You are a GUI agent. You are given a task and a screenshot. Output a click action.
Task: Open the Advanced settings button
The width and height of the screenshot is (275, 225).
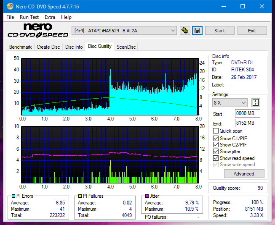pos(244,174)
